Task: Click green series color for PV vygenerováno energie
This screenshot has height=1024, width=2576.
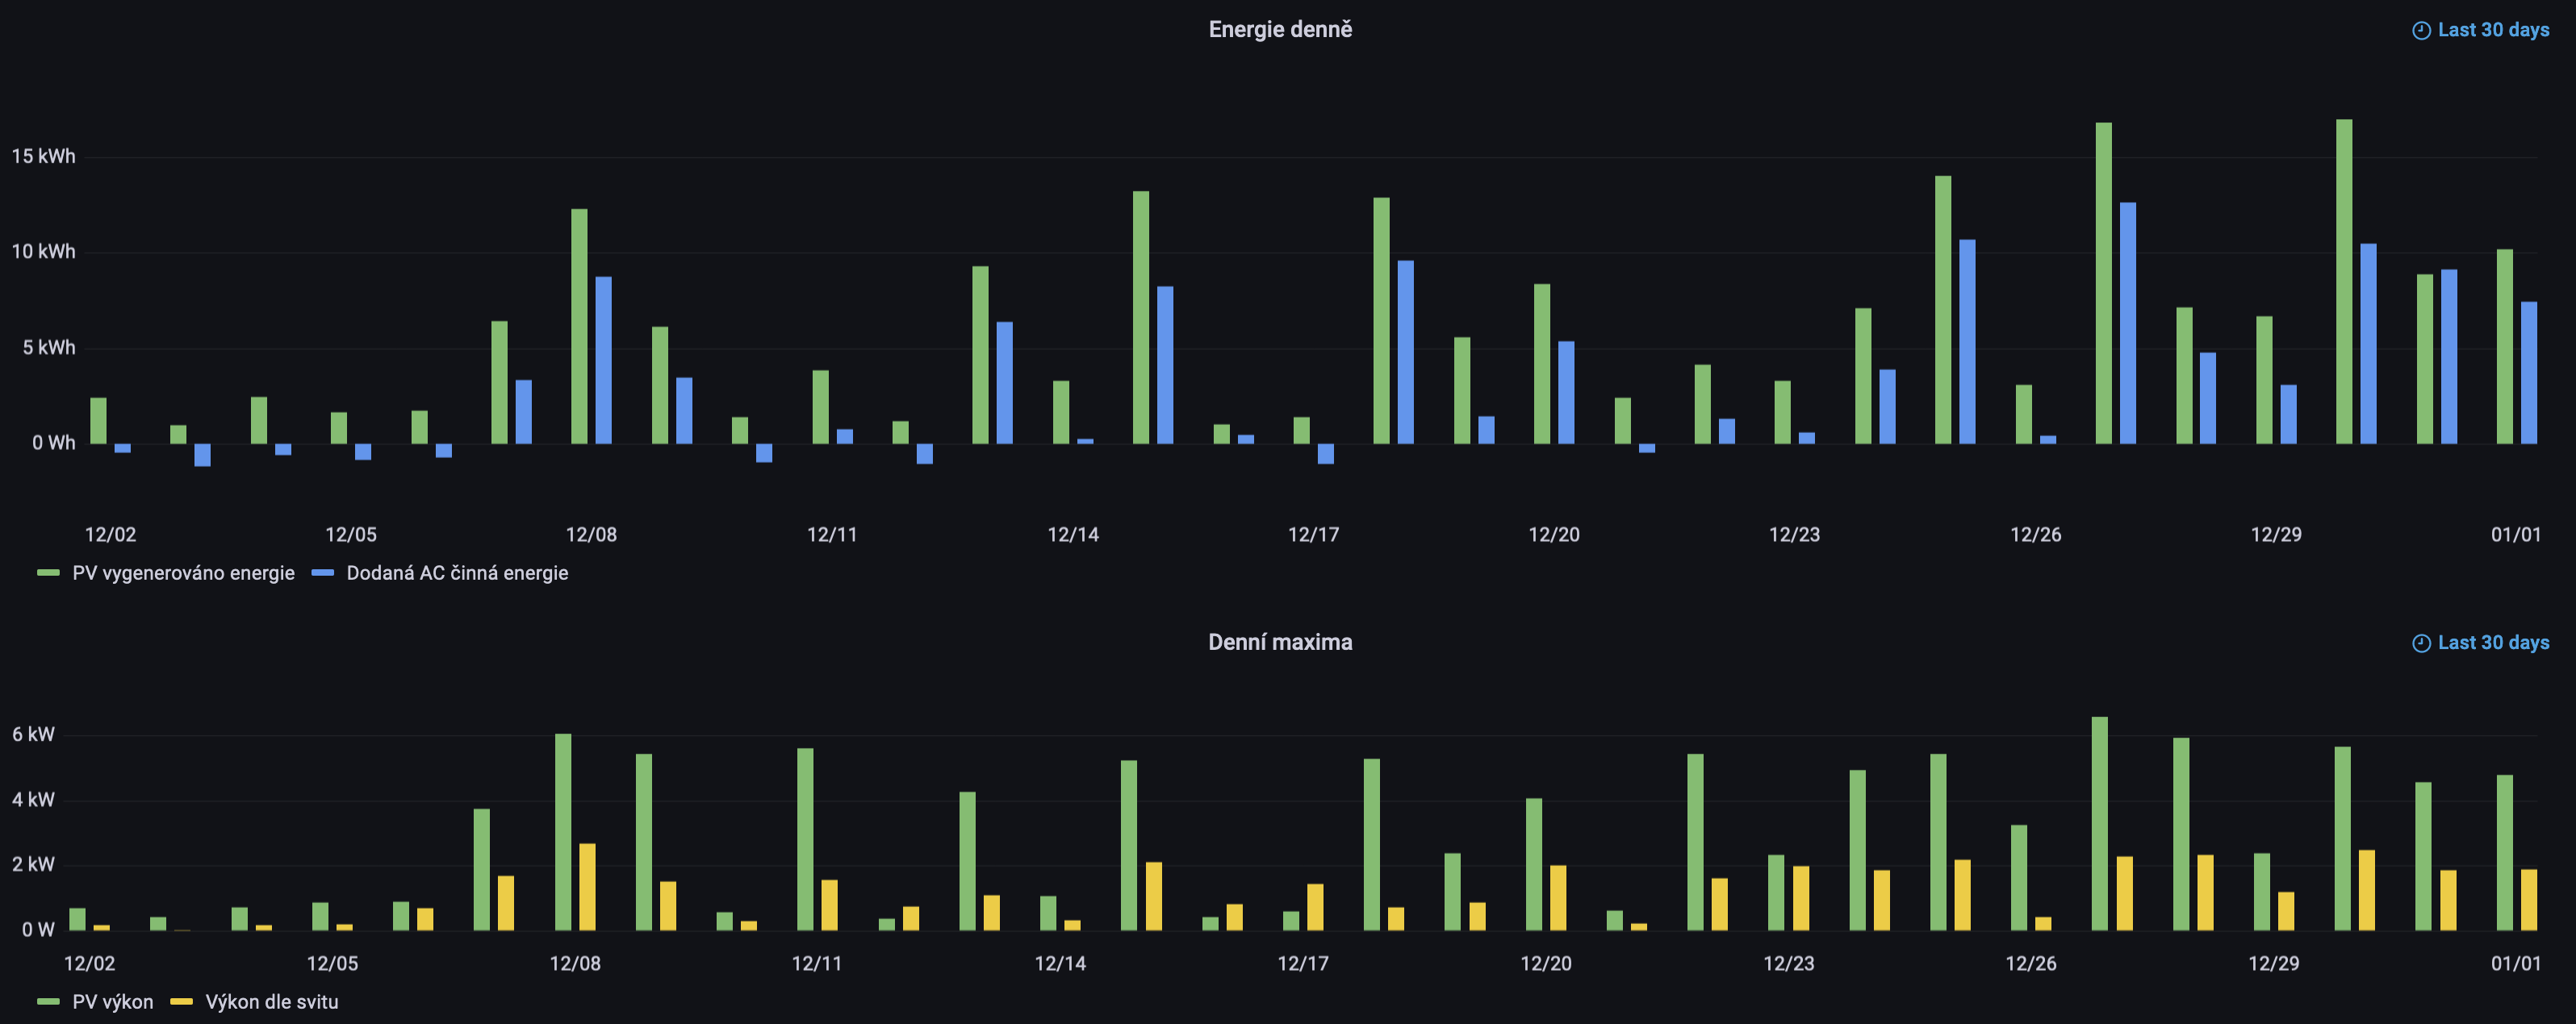Action: point(48,573)
